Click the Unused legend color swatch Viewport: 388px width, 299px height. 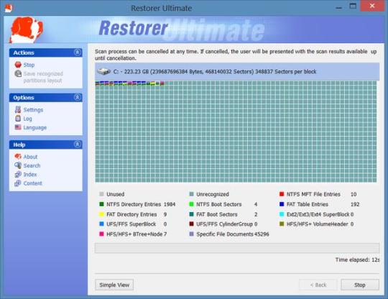click(101, 194)
